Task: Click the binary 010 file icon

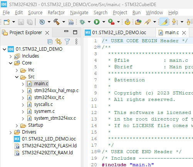Action: pos(71,22)
